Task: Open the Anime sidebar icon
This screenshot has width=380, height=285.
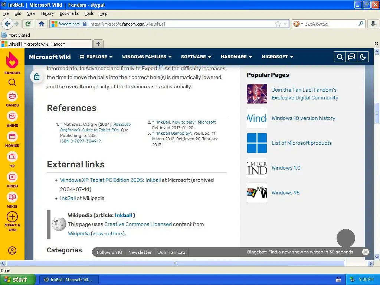Action: (x=12, y=116)
